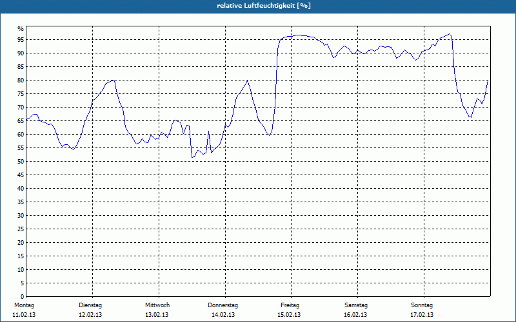Select the '50' y-axis label
Viewport: 516px width, 322px height.
coord(21,162)
